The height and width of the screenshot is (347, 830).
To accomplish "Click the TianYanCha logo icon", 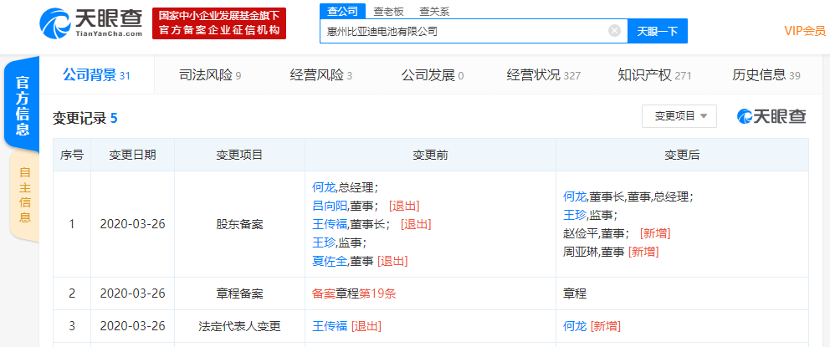I will [x=54, y=23].
